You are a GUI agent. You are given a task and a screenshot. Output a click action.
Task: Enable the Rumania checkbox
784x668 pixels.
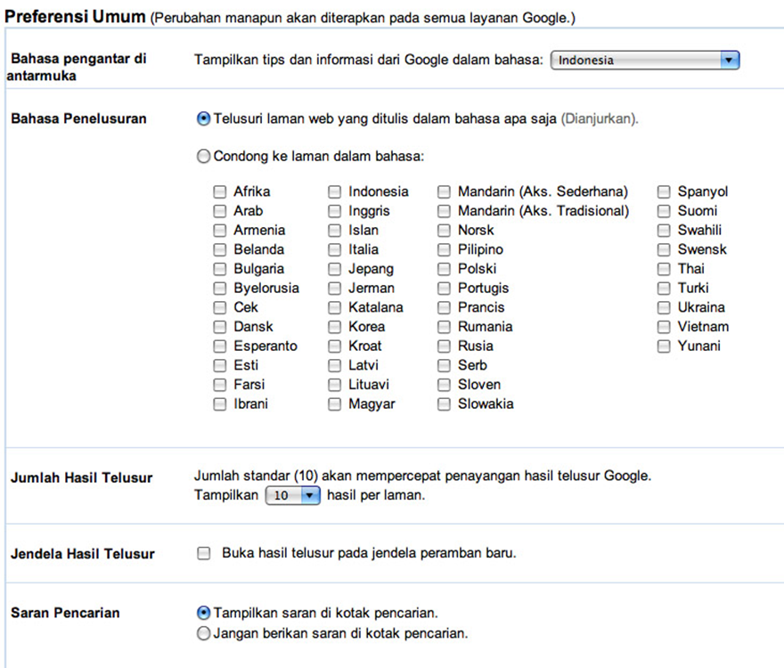point(444,327)
